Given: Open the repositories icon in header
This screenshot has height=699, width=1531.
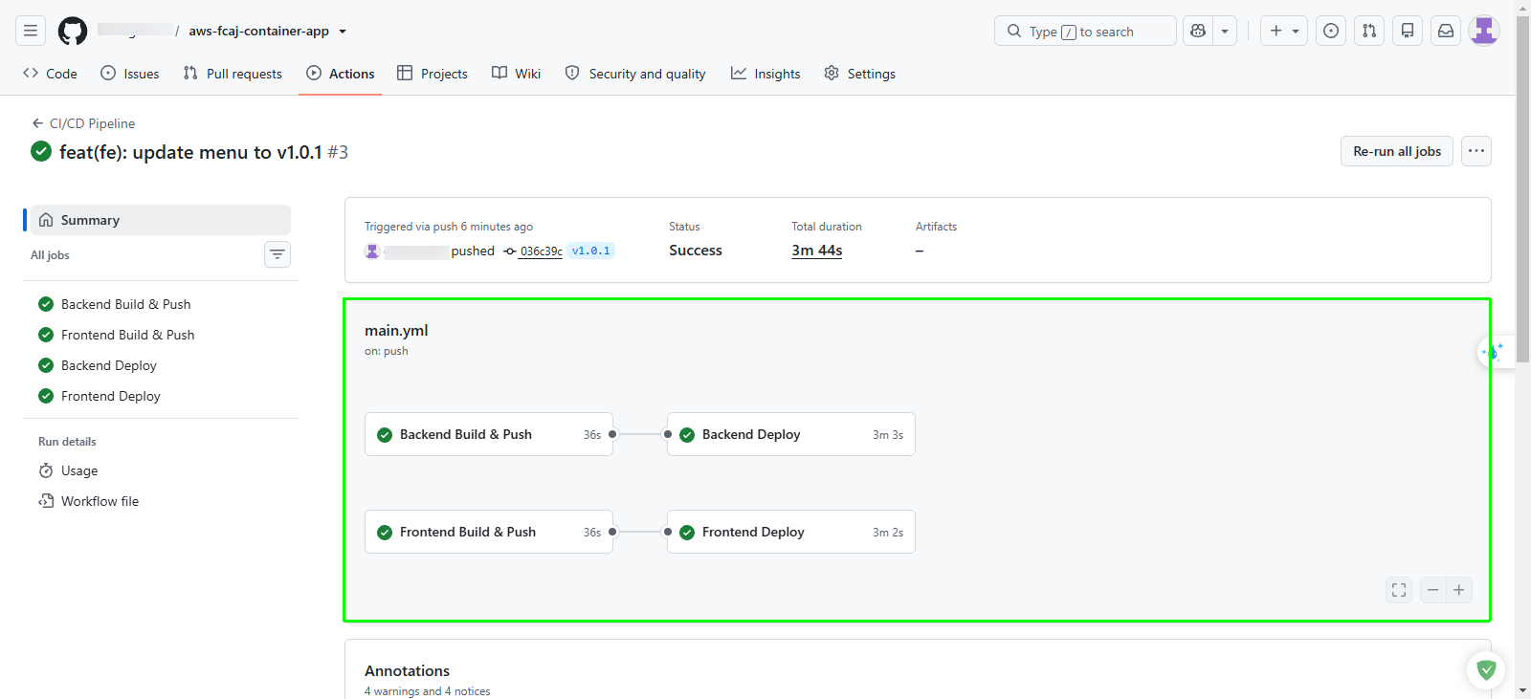Looking at the screenshot, I should click(1408, 31).
